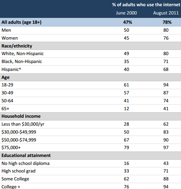The image size is (181, 189).
Task: Select the 'June 2000' column header
Action: (x=126, y=13)
